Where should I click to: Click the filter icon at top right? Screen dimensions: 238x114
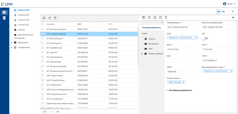click(x=233, y=12)
